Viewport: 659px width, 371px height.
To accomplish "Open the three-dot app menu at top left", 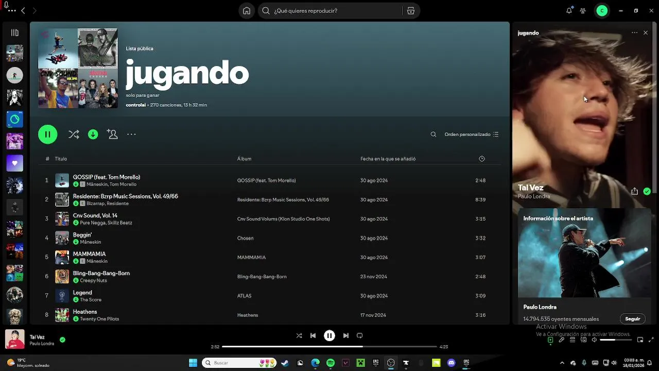I will click(11, 10).
